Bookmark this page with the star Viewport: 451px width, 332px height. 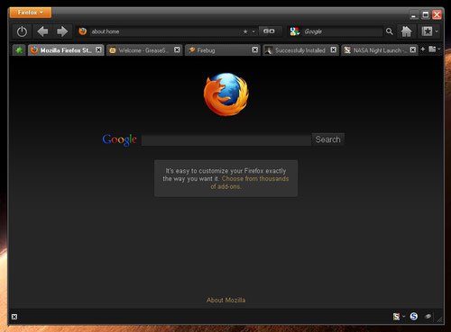(x=245, y=31)
